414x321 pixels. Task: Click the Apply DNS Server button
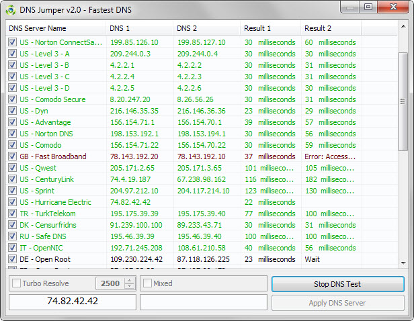pos(337,303)
